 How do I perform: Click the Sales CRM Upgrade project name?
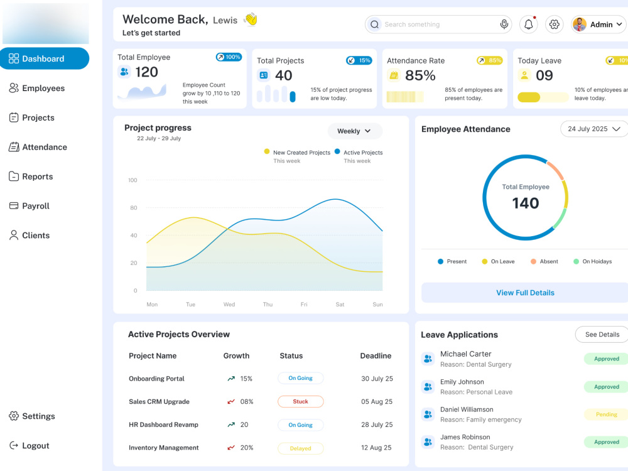tap(159, 402)
